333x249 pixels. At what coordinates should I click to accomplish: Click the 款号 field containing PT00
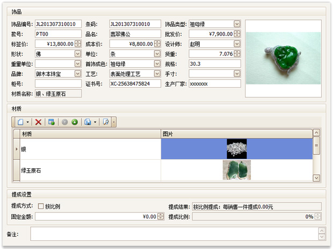tap(58, 34)
